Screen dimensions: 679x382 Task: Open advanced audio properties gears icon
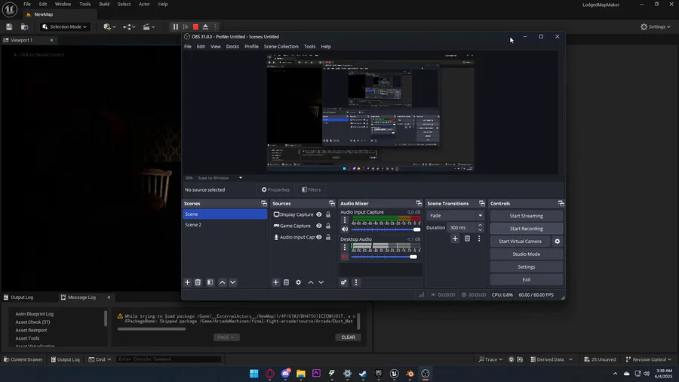coord(344,282)
